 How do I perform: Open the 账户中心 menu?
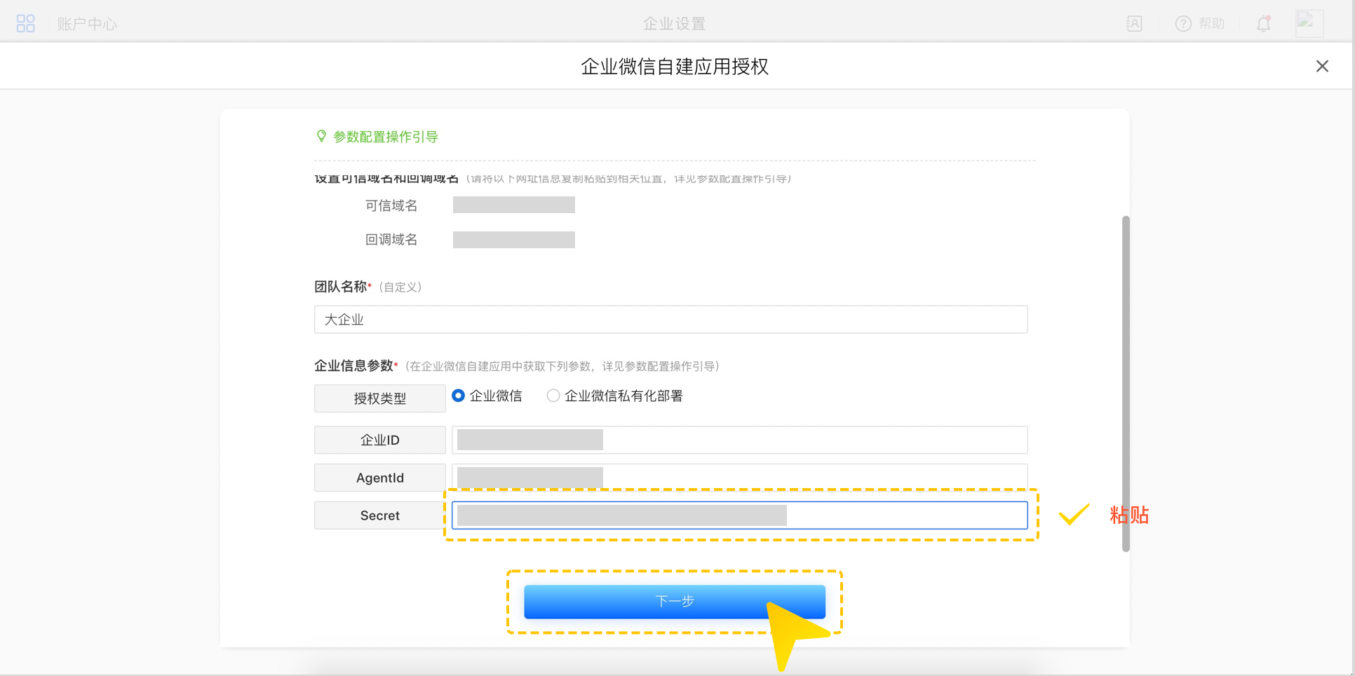point(87,24)
